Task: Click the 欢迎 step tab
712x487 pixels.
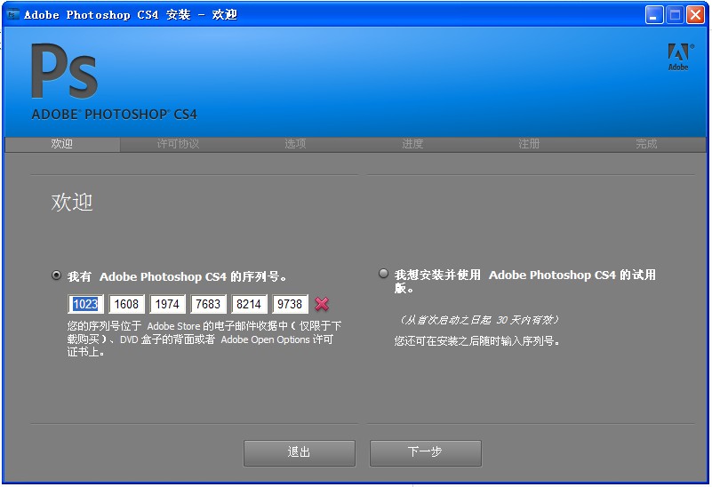Action: pyautogui.click(x=62, y=144)
